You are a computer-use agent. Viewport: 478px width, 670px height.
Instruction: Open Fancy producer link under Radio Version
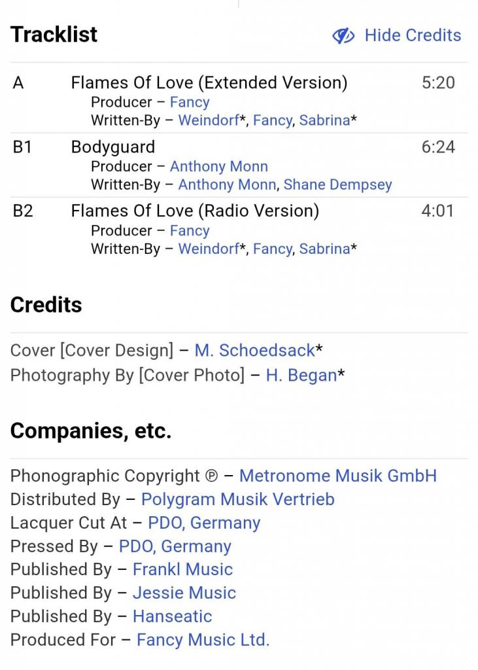point(190,230)
